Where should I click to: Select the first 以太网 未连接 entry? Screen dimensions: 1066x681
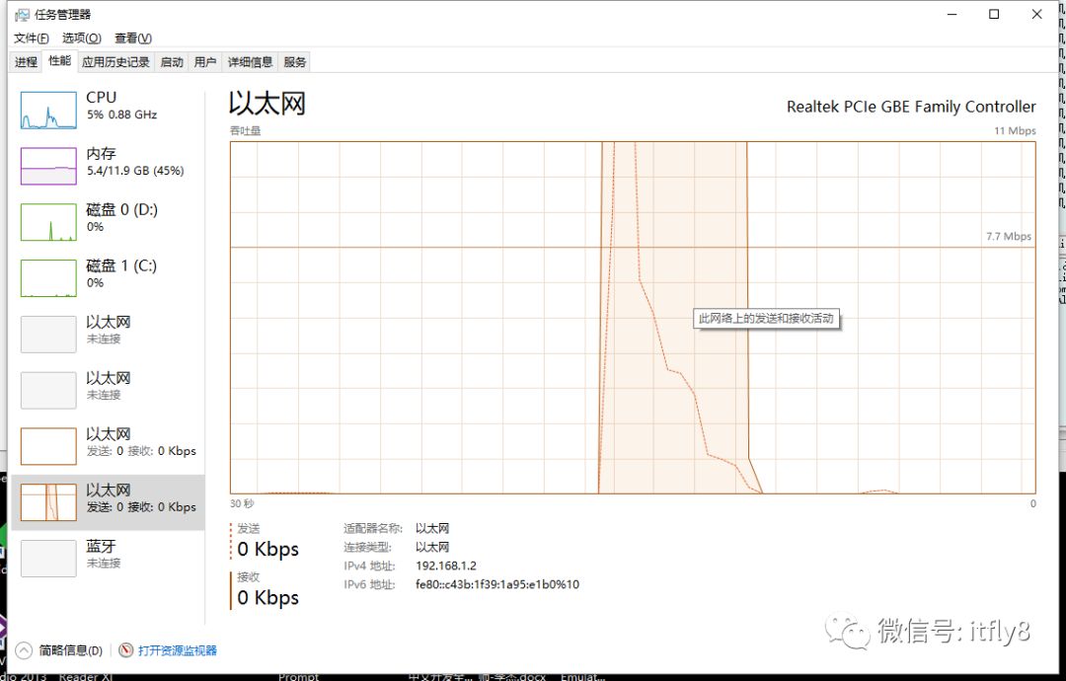click(109, 334)
